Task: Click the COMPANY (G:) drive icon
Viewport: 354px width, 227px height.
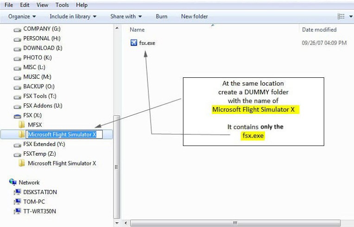Action: click(18, 30)
